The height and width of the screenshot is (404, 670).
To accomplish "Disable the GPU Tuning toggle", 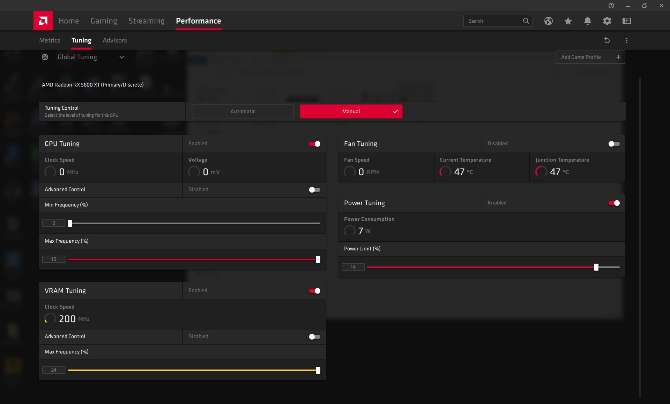I will tap(314, 144).
